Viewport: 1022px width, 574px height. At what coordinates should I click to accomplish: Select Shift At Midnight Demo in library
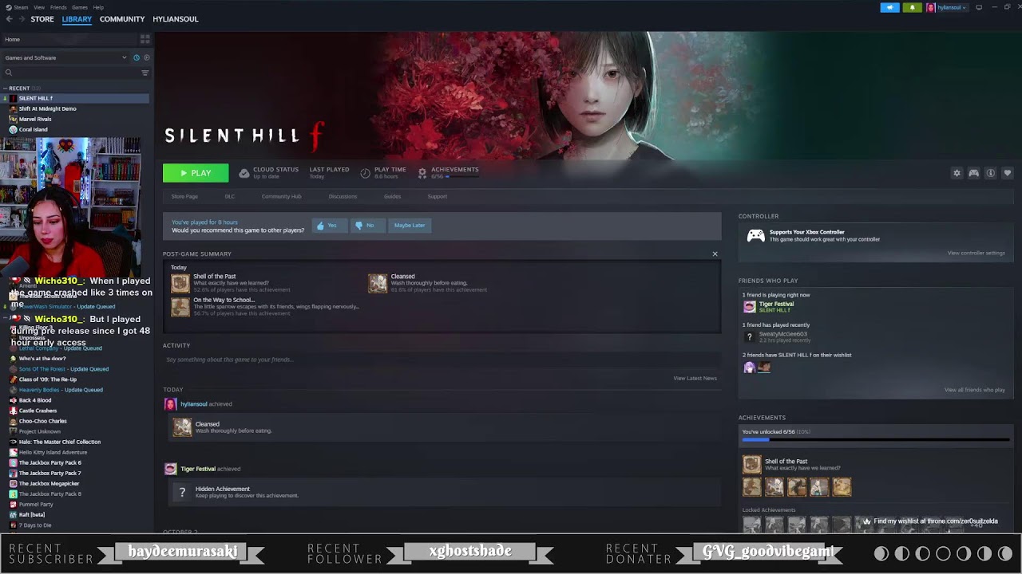pyautogui.click(x=48, y=108)
